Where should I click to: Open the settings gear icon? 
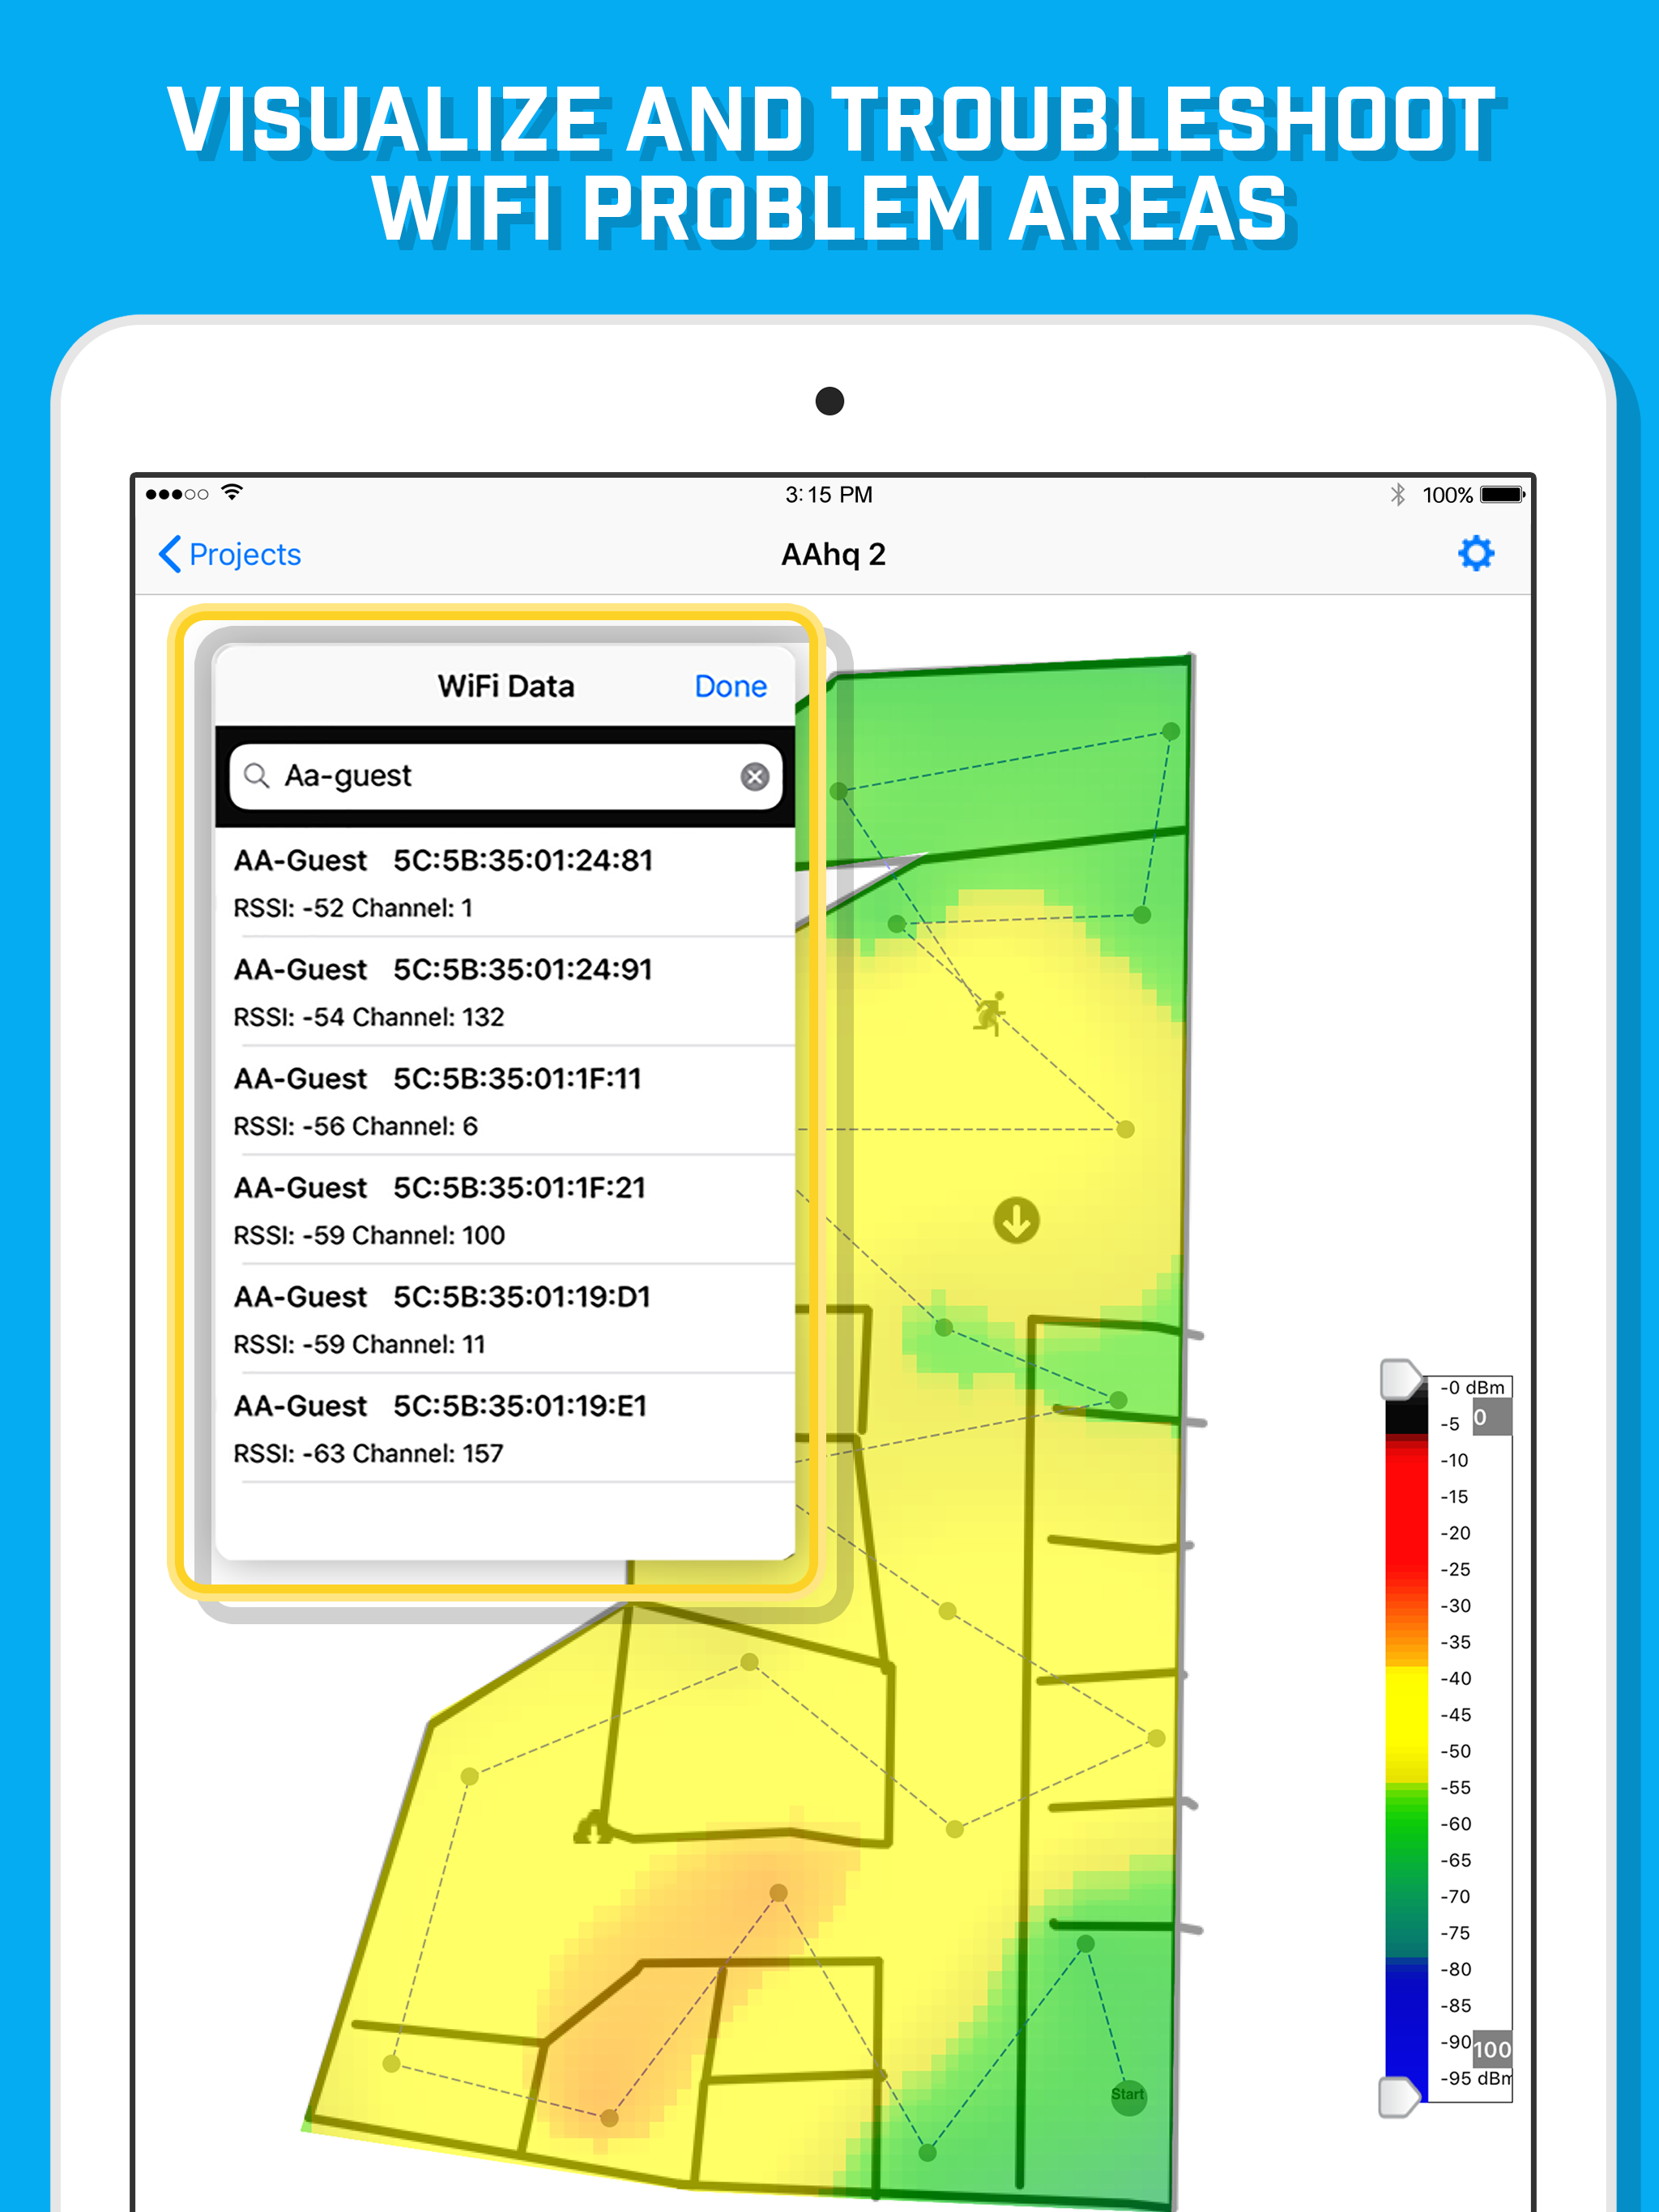point(1475,553)
